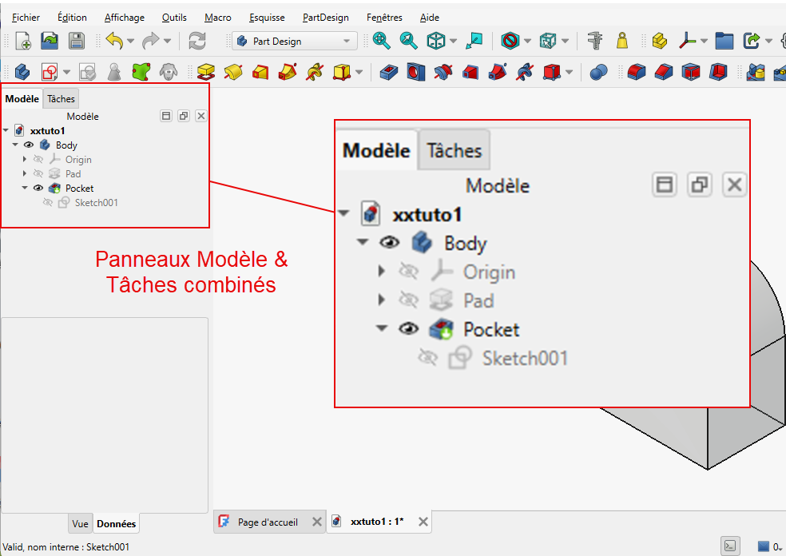The width and height of the screenshot is (786, 556).
Task: Expand the Origin tree node
Action: tap(24, 160)
